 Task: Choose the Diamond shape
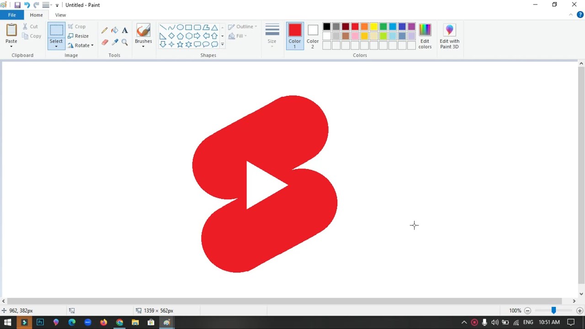(x=171, y=36)
